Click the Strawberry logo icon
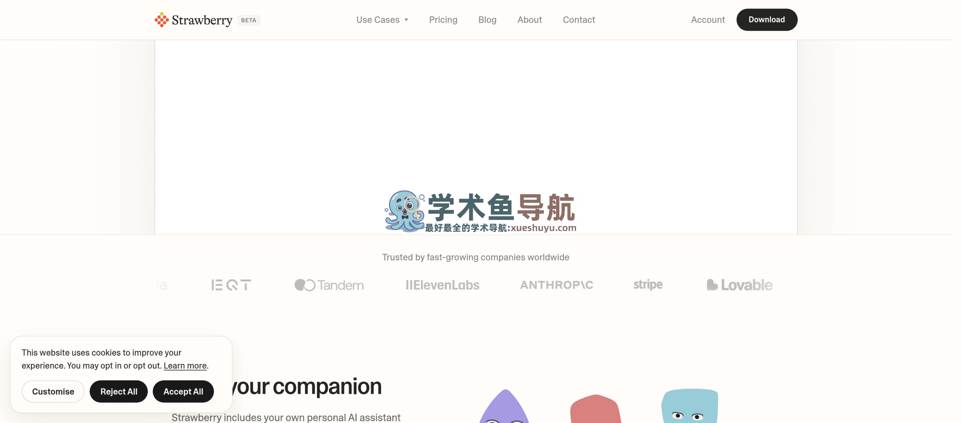This screenshot has width=961, height=423. tap(161, 20)
